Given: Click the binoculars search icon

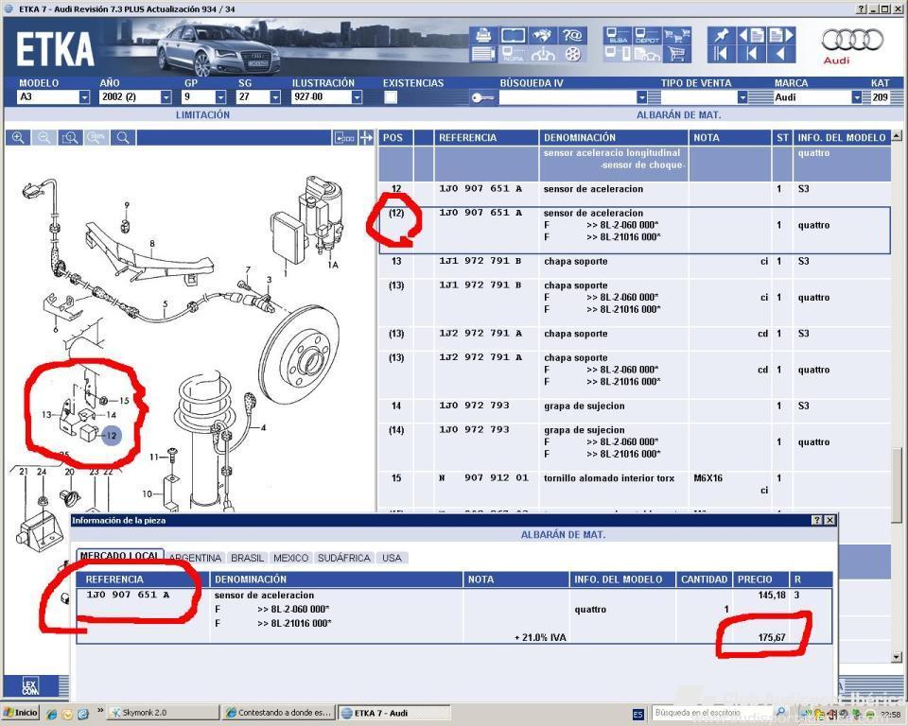Looking at the screenshot, I should pyautogui.click(x=541, y=36).
